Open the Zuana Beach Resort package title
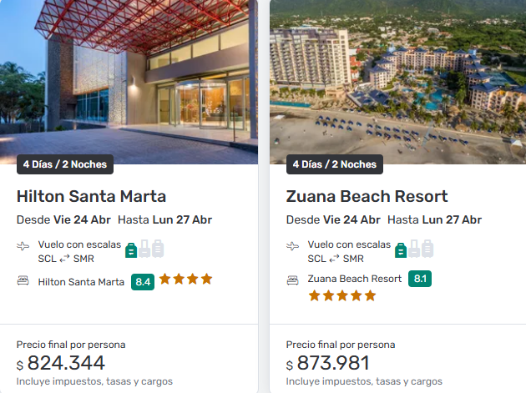This screenshot has height=393, width=526. (x=367, y=197)
